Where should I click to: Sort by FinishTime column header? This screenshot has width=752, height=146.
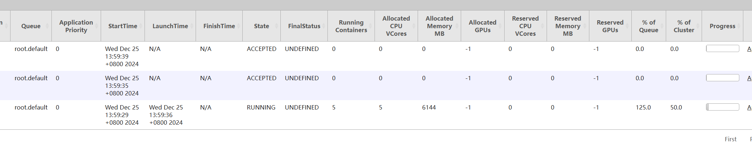pos(219,26)
